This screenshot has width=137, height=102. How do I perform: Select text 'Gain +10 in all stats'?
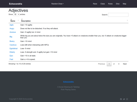28,56
